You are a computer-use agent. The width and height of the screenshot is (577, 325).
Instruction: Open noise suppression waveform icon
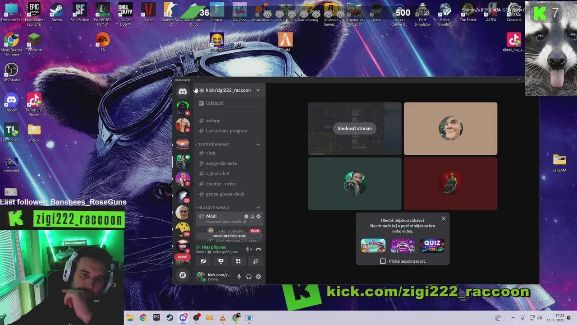pyautogui.click(x=248, y=249)
